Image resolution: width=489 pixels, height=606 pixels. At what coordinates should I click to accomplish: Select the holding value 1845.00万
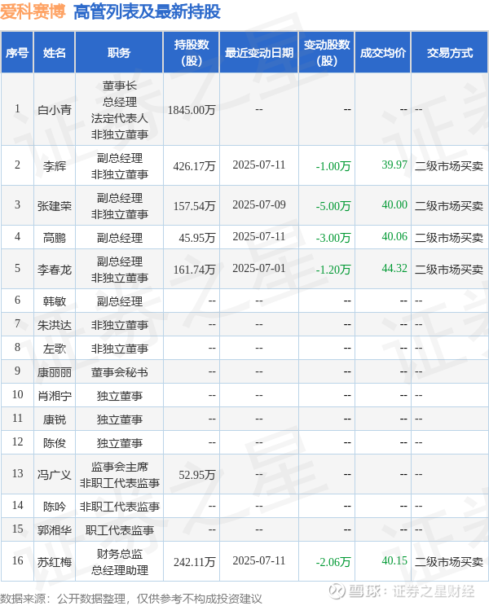click(192, 110)
